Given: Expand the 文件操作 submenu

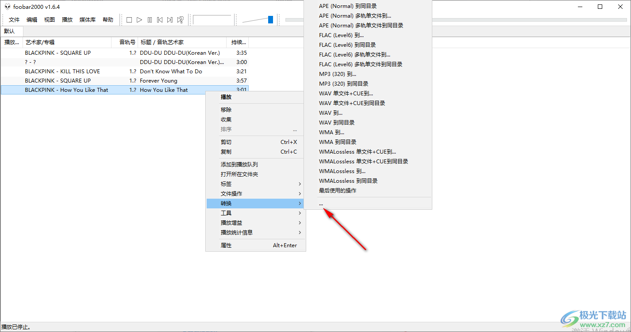Looking at the screenshot, I should tap(256, 194).
